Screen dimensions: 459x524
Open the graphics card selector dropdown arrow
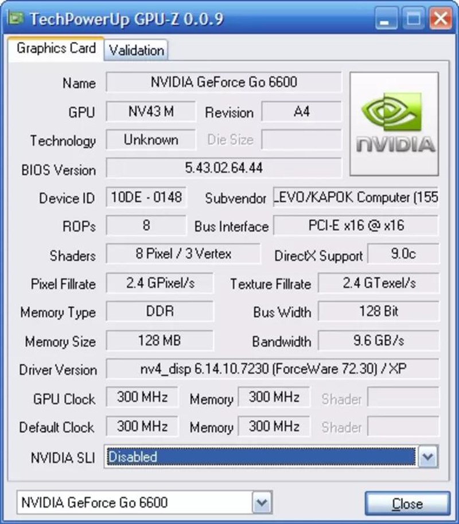262,502
